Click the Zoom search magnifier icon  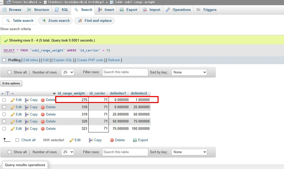44,21
